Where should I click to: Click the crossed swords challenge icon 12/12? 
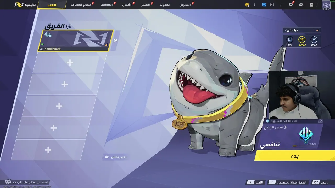[302, 40]
